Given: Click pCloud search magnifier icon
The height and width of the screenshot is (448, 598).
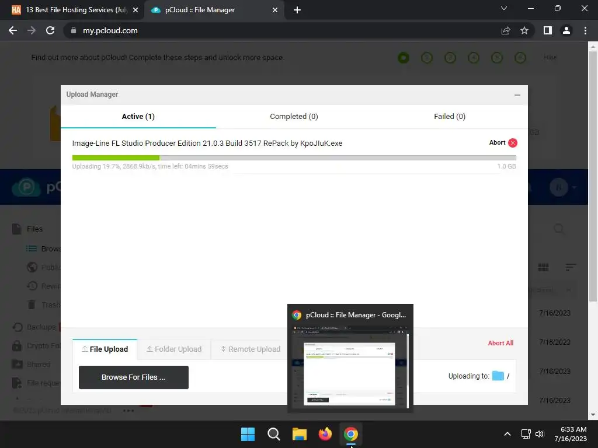Looking at the screenshot, I should pos(559,229).
